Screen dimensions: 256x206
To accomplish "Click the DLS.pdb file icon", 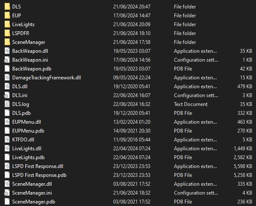I will click(7, 113).
